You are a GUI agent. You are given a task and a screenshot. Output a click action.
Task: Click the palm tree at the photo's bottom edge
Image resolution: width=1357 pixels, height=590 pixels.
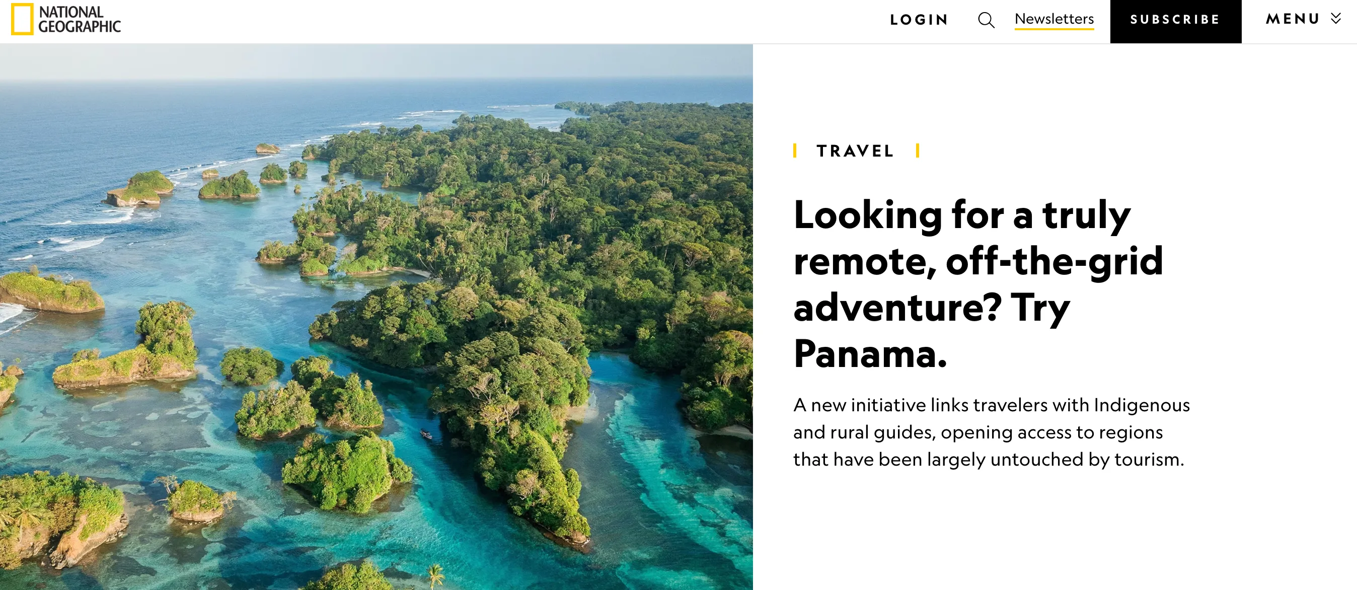point(436,575)
